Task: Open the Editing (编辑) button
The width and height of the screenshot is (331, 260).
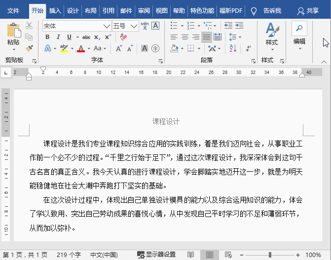Action: pos(299,36)
